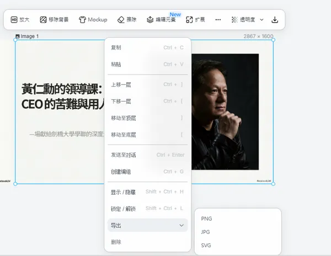The width and height of the screenshot is (331, 256).
Task: Click the bottom-right selection handle
Action: point(274,184)
